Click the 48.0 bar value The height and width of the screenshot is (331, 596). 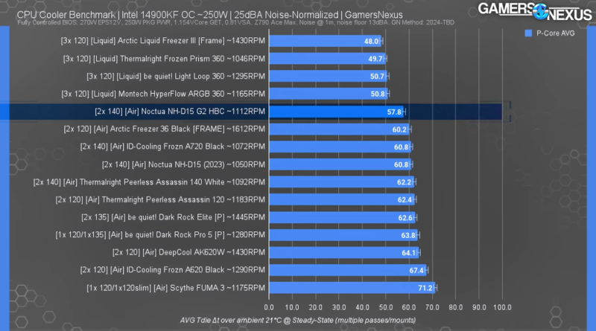pyautogui.click(x=371, y=41)
